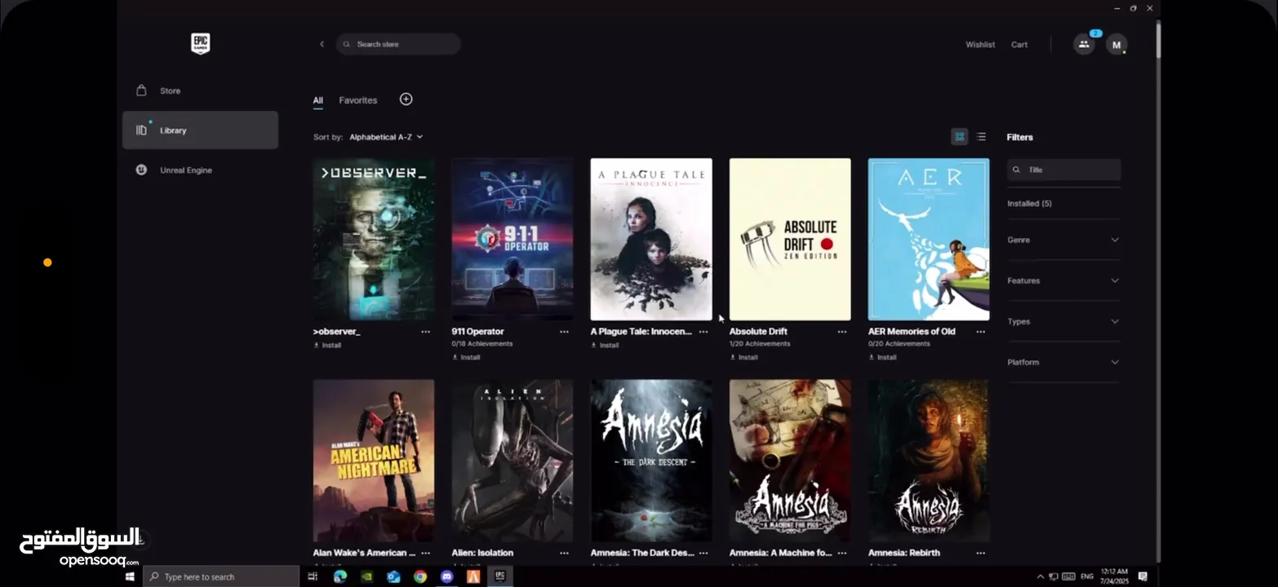This screenshot has width=1278, height=587.
Task: Click the window's vertical scrollbar
Action: 1157,41
